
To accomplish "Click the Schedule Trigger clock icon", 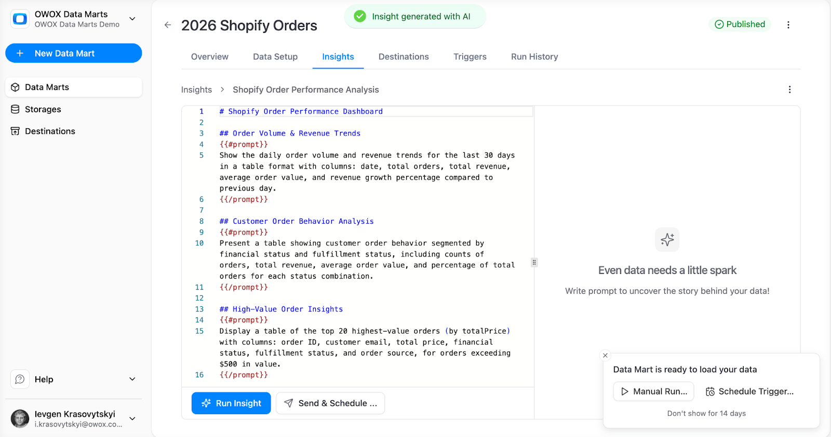I will click(x=709, y=391).
